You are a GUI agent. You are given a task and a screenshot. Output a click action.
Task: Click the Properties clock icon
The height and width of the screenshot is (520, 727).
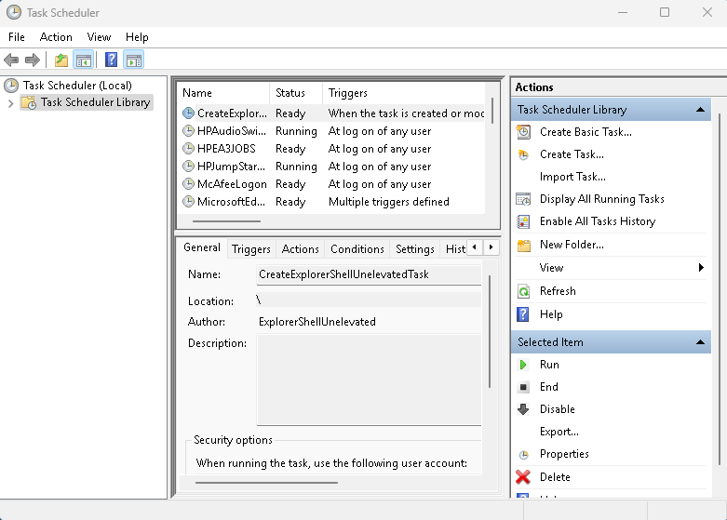pos(523,455)
